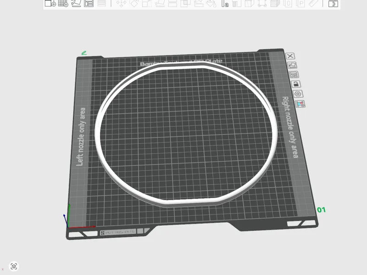The image size is (367, 275).
Task: Open the Support painting tool
Action: point(199,3)
